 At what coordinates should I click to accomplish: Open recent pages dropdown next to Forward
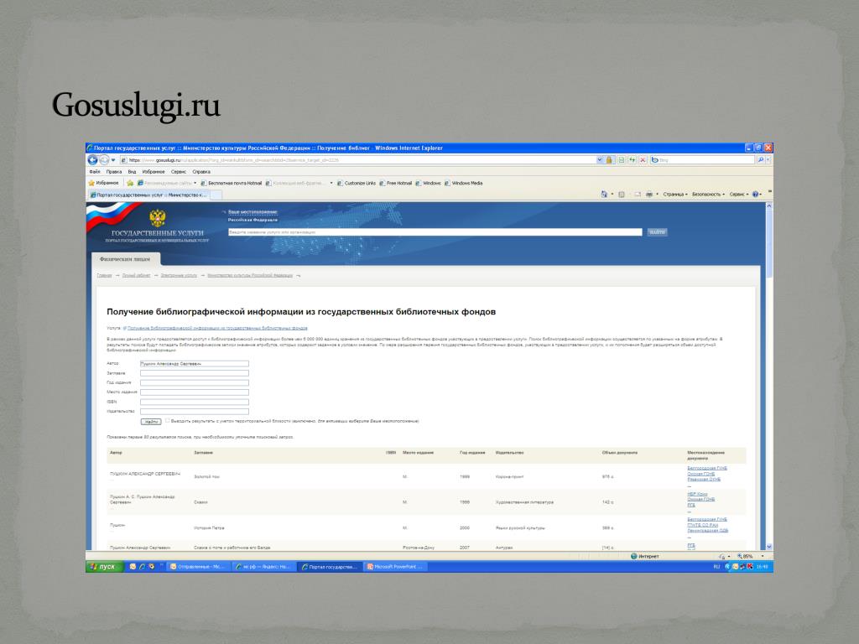pyautogui.click(x=113, y=160)
